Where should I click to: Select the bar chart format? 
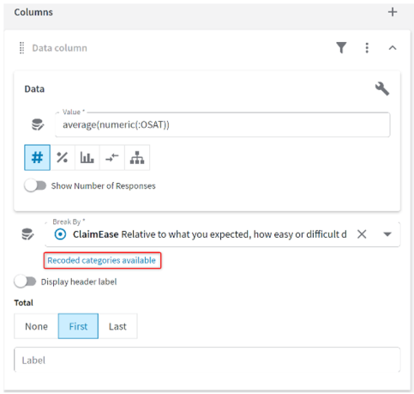coord(87,157)
